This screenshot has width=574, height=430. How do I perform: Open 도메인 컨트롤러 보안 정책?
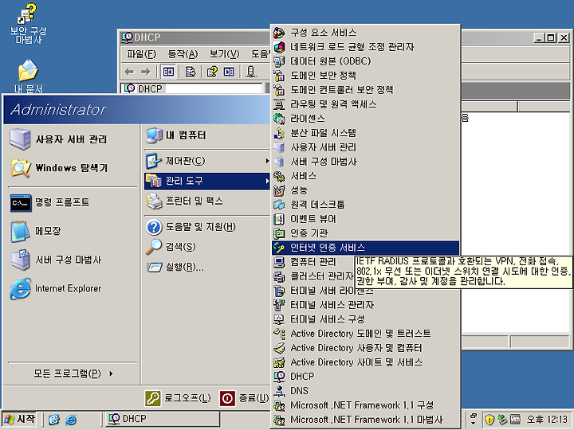365,90
